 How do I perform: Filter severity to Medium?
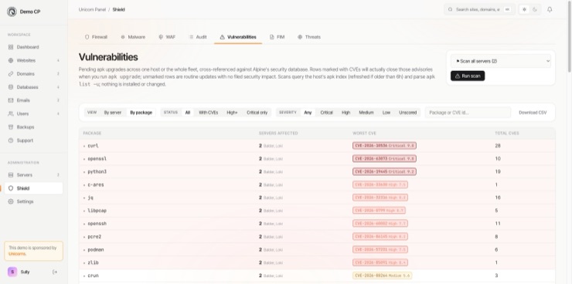click(366, 113)
